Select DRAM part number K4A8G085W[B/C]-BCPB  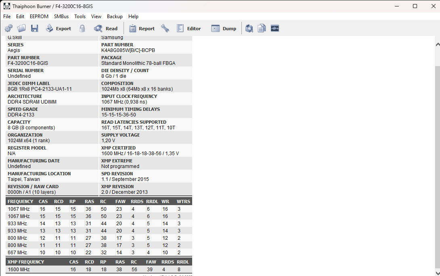click(128, 50)
